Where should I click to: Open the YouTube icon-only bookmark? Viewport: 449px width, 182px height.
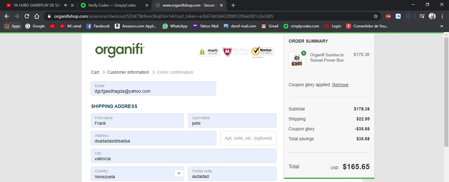[x=52, y=26]
